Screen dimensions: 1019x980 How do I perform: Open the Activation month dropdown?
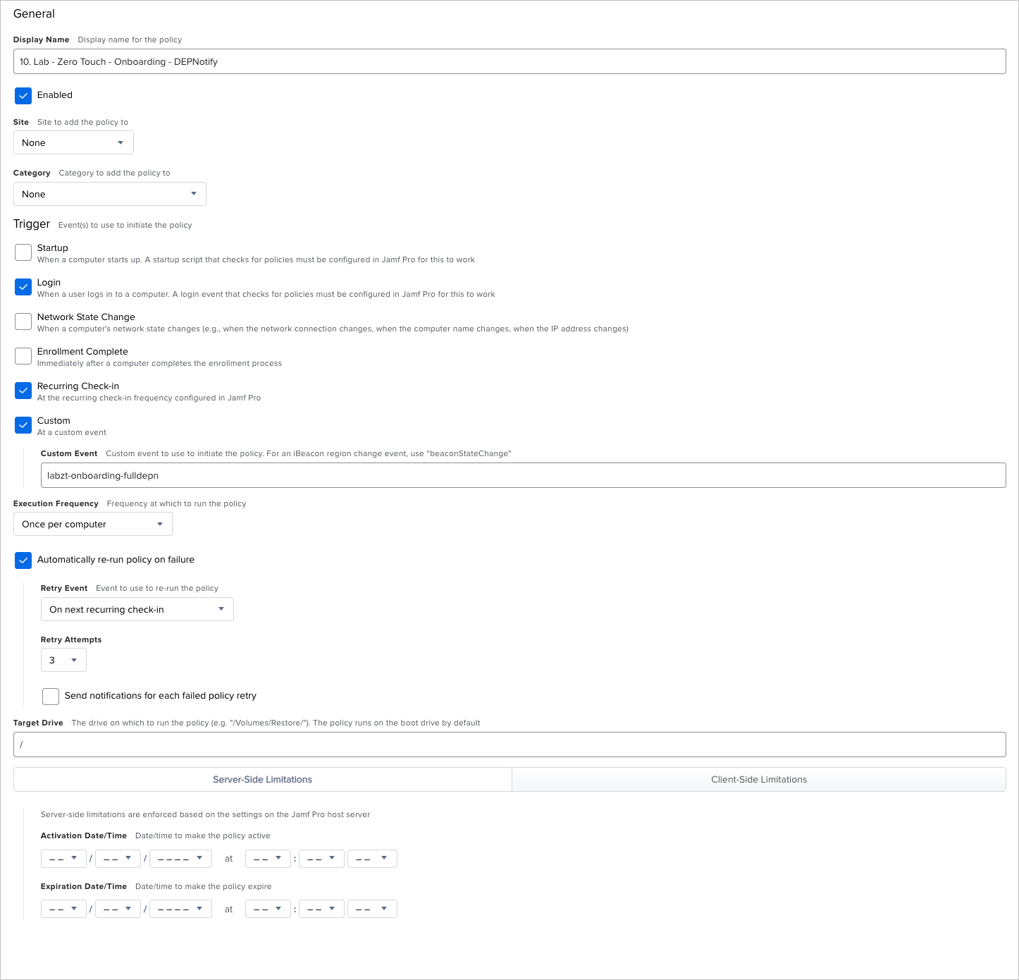pos(63,858)
